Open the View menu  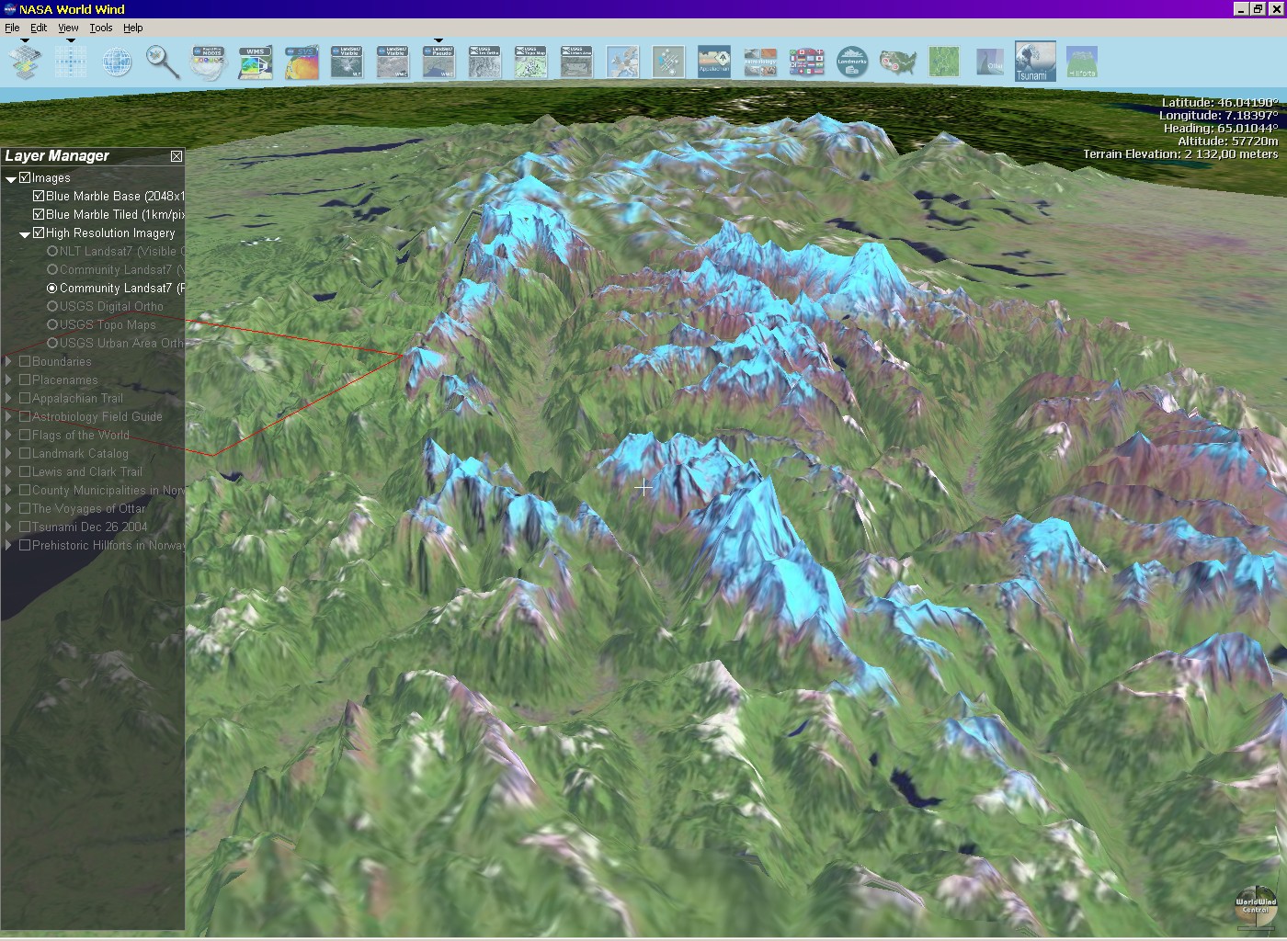(68, 28)
